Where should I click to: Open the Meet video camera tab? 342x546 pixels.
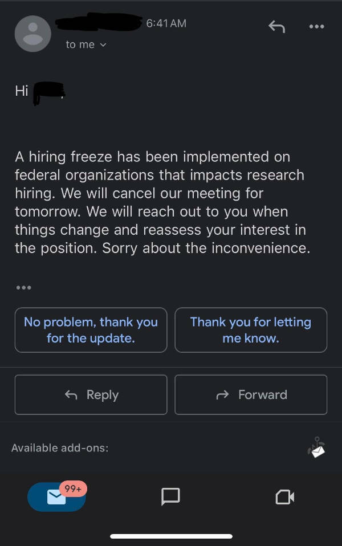tap(284, 497)
